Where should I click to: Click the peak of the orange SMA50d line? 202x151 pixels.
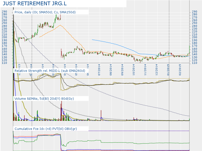(60, 25)
